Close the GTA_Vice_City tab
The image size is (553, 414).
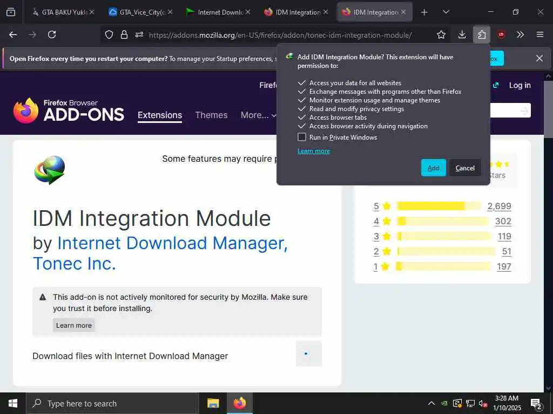(170, 12)
